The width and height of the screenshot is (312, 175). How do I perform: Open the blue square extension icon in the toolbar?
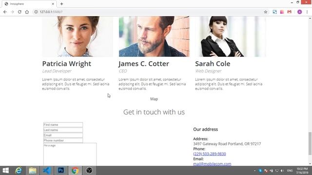tap(275, 12)
